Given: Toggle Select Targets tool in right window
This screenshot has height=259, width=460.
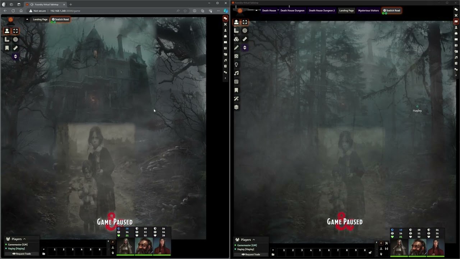Looking at the screenshot, I should [x=245, y=31].
